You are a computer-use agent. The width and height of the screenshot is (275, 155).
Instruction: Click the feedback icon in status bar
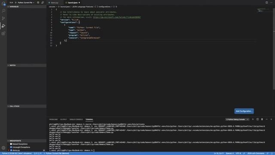pyautogui.click(x=268, y=153)
